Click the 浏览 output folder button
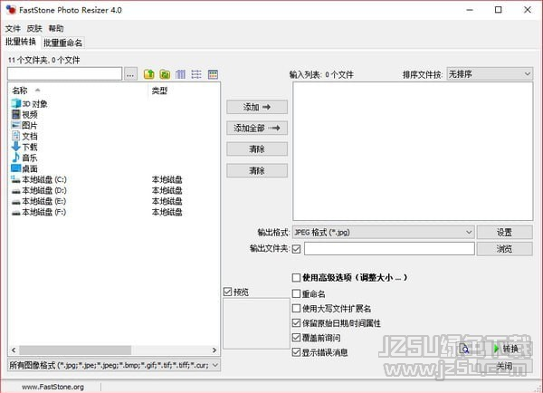The image size is (543, 393). [505, 248]
